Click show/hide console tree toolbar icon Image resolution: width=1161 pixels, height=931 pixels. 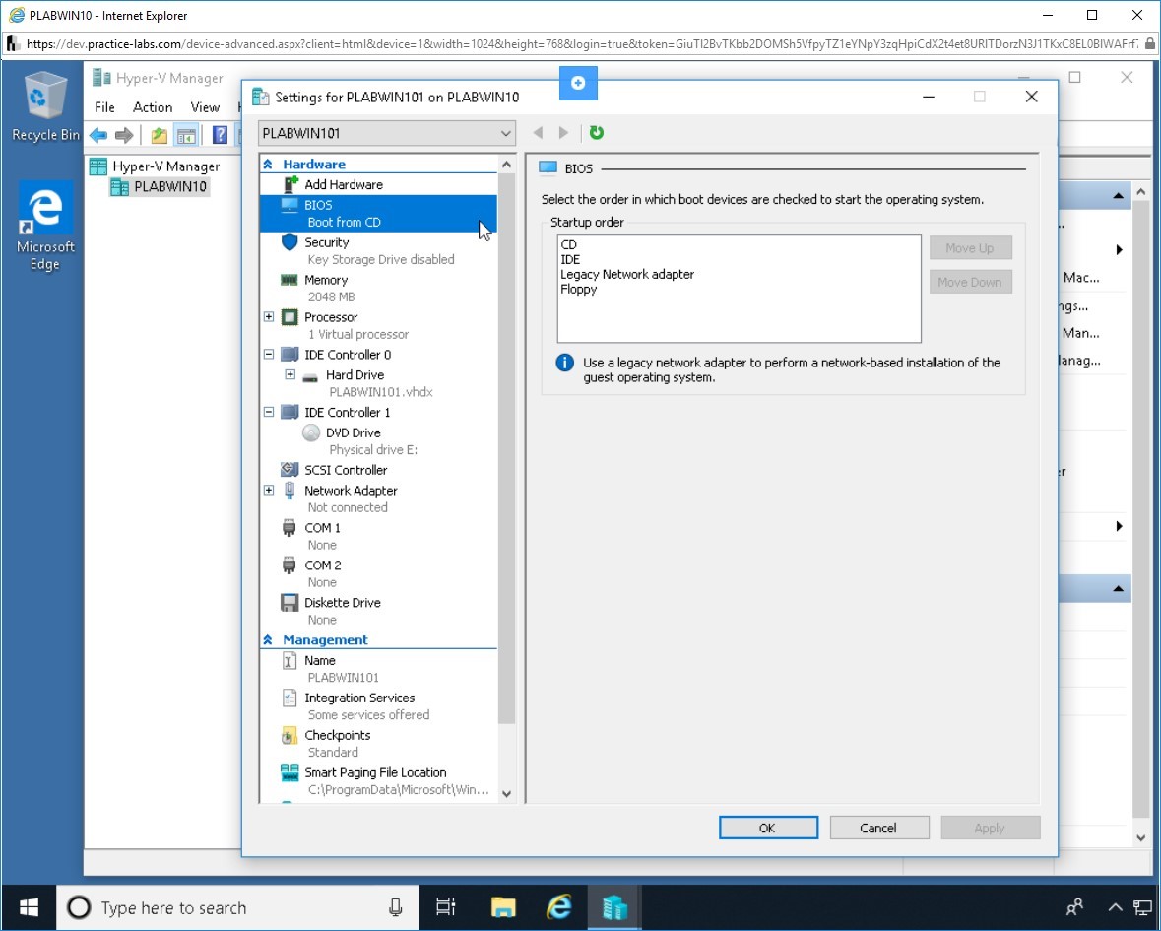(x=186, y=136)
